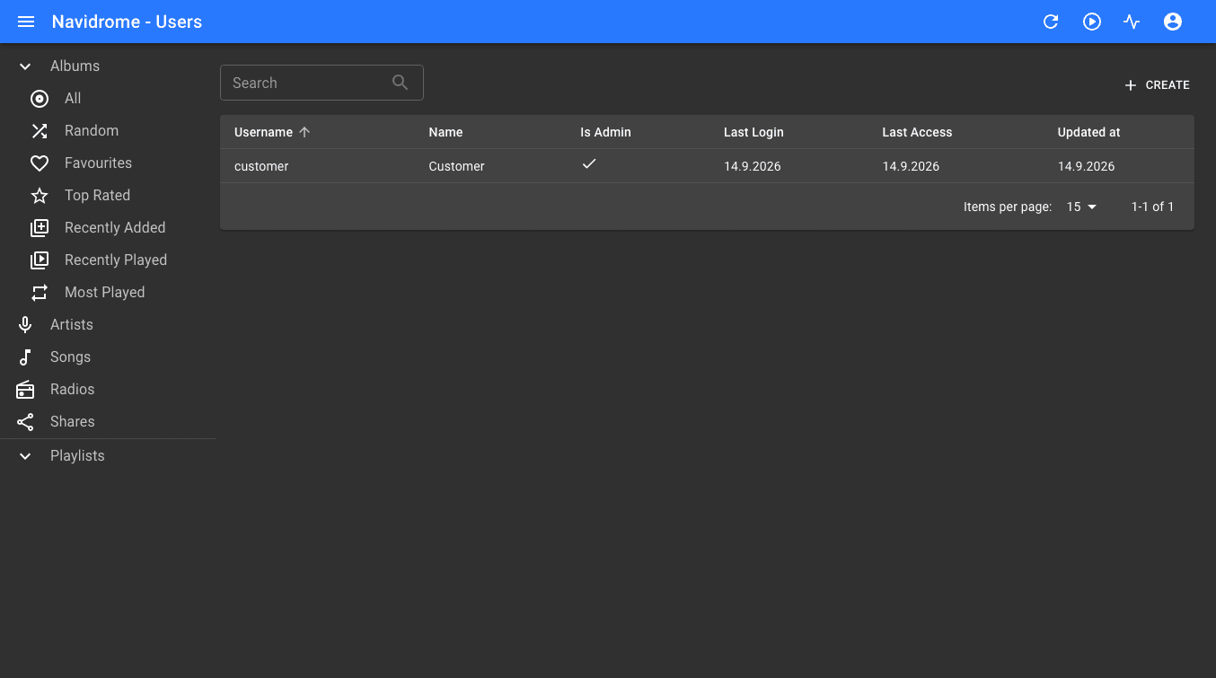Sort by Name column header
This screenshot has height=678, width=1216.
tap(445, 132)
